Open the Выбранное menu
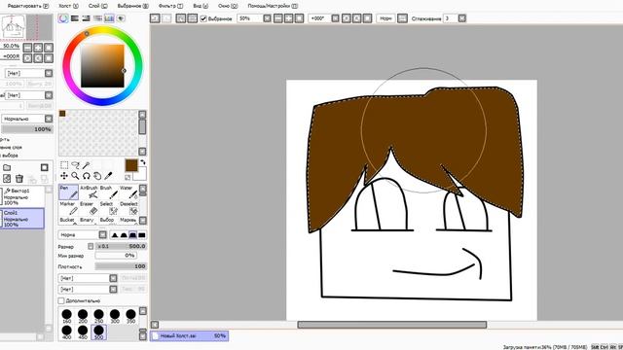The height and width of the screenshot is (350, 623). click(133, 6)
